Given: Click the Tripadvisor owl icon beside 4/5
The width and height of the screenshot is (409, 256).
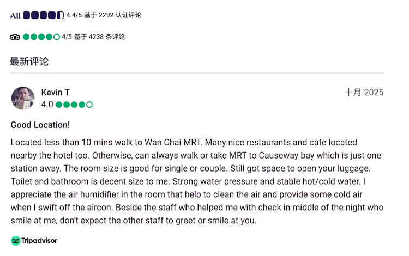Looking at the screenshot, I should (x=15, y=37).
